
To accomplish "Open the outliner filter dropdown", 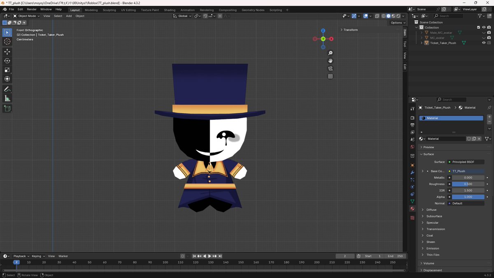I will [x=482, y=16].
